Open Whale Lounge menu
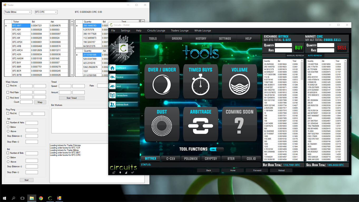Screen dimensions: 359x202 tap(203, 31)
